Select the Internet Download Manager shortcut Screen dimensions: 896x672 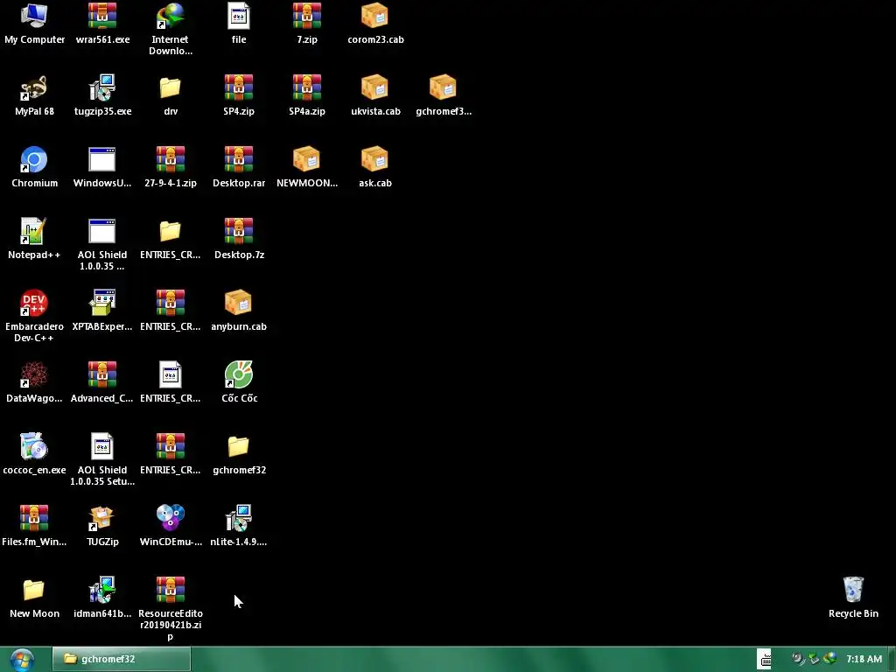click(171, 16)
